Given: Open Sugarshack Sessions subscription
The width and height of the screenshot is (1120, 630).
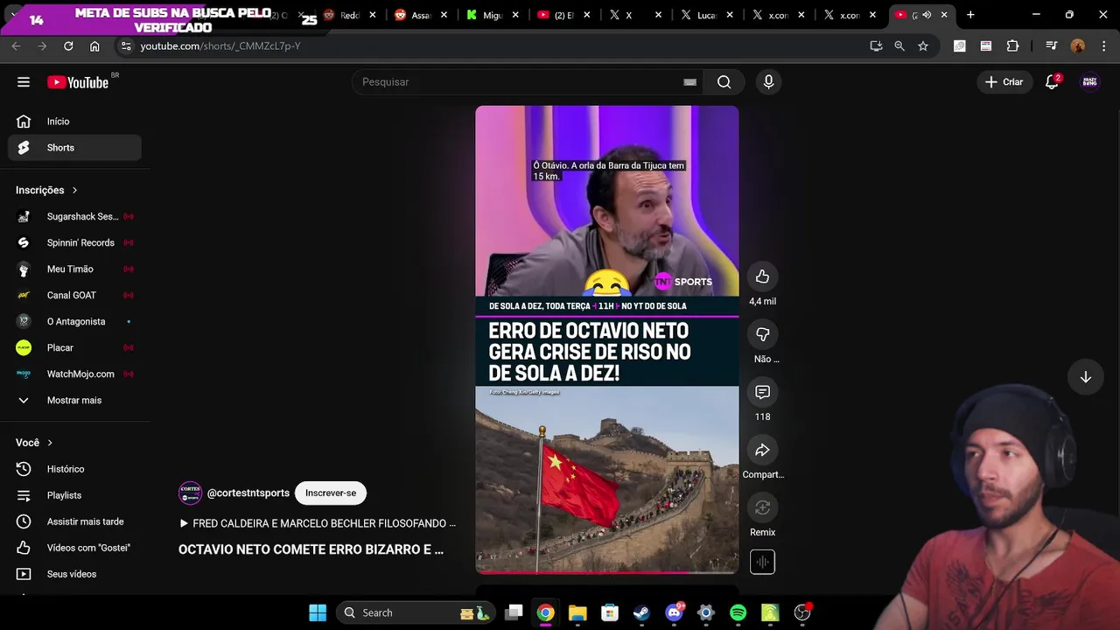Looking at the screenshot, I should pos(74,216).
